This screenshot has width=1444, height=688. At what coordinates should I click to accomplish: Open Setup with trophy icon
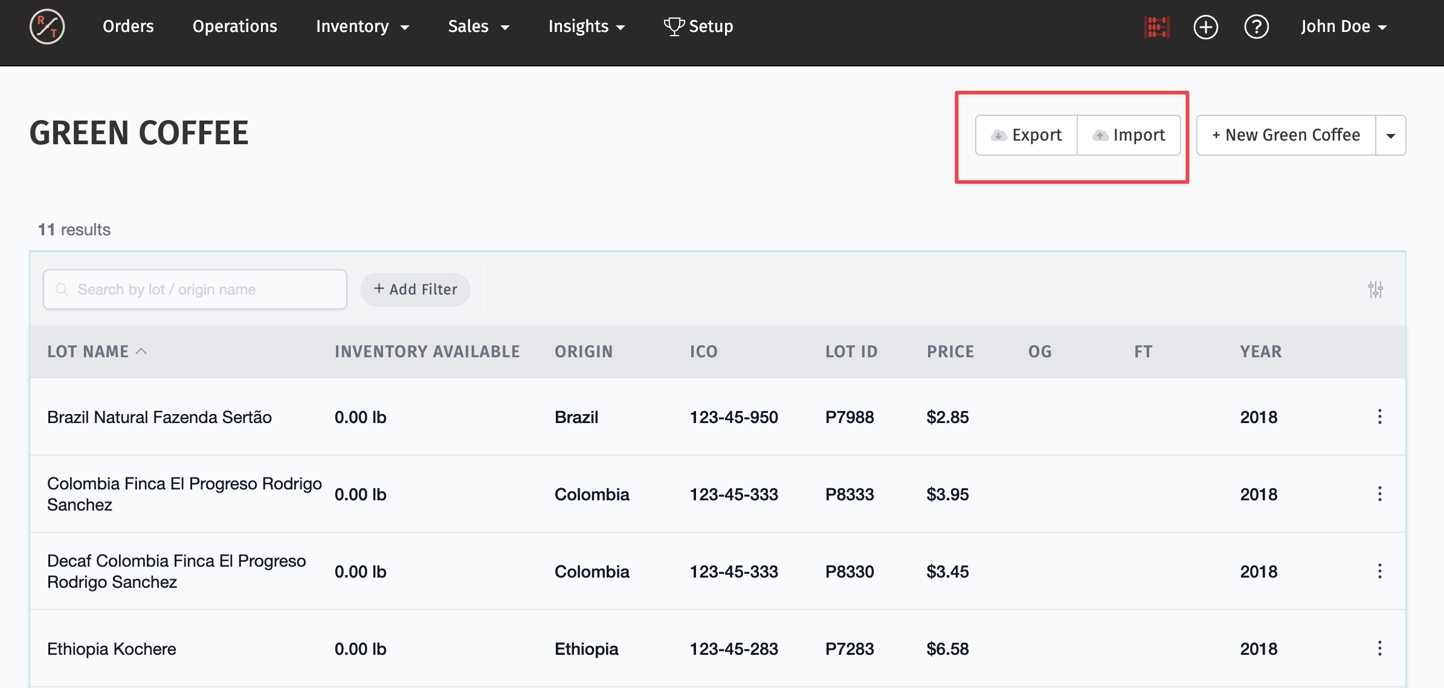pyautogui.click(x=698, y=27)
